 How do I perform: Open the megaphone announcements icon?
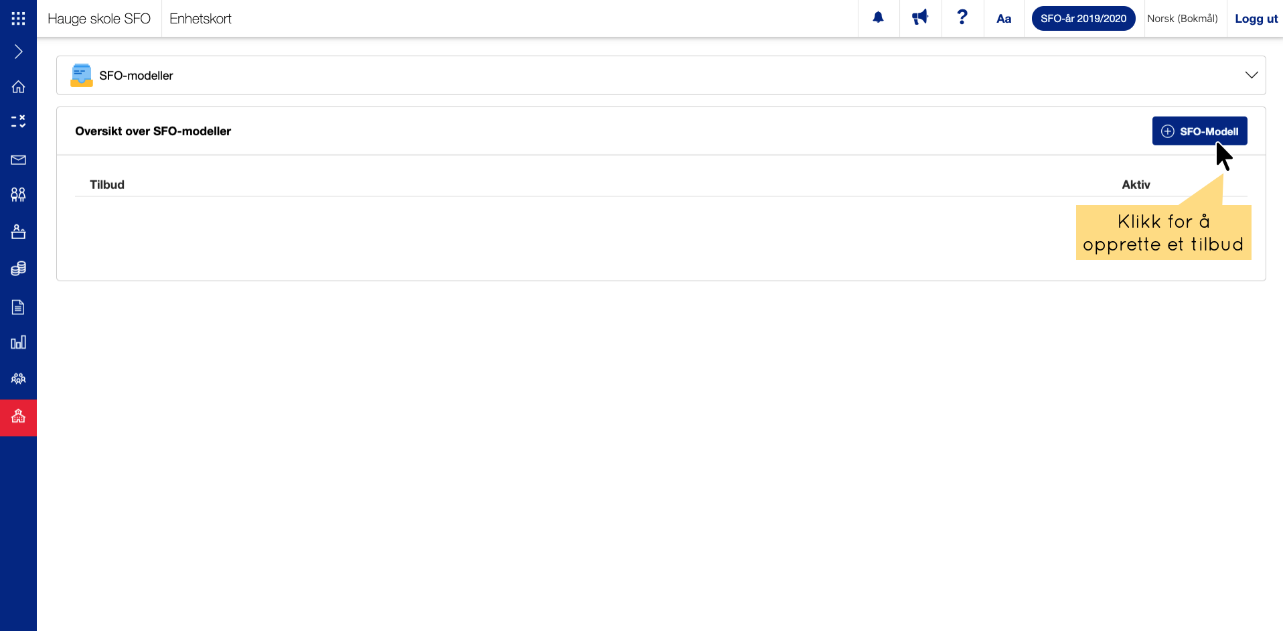pos(920,18)
